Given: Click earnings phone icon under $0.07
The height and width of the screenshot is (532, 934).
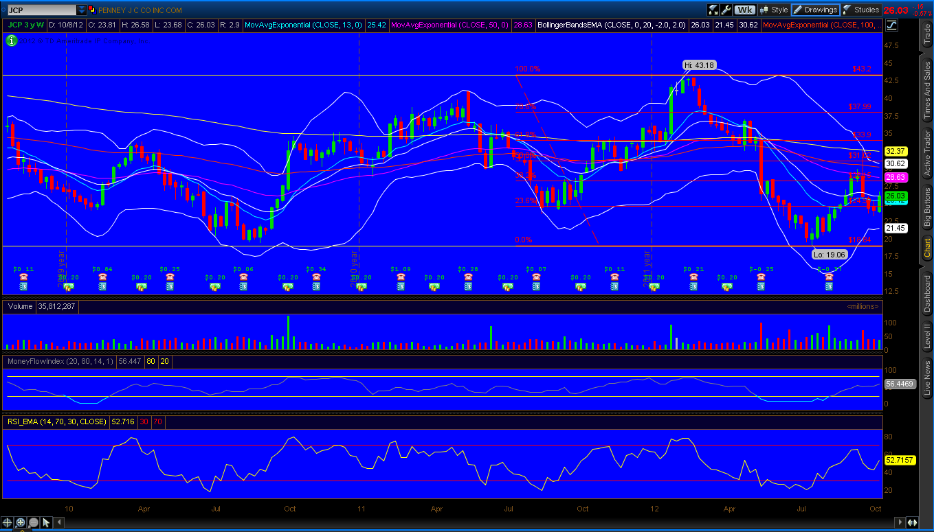Looking at the screenshot, I should tap(537, 277).
